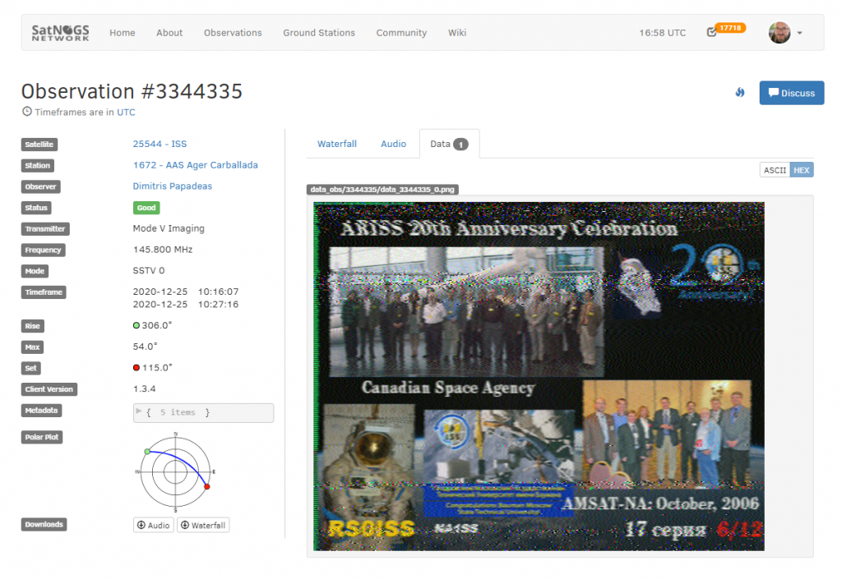Click the flame icon beside Discuss

(740, 93)
